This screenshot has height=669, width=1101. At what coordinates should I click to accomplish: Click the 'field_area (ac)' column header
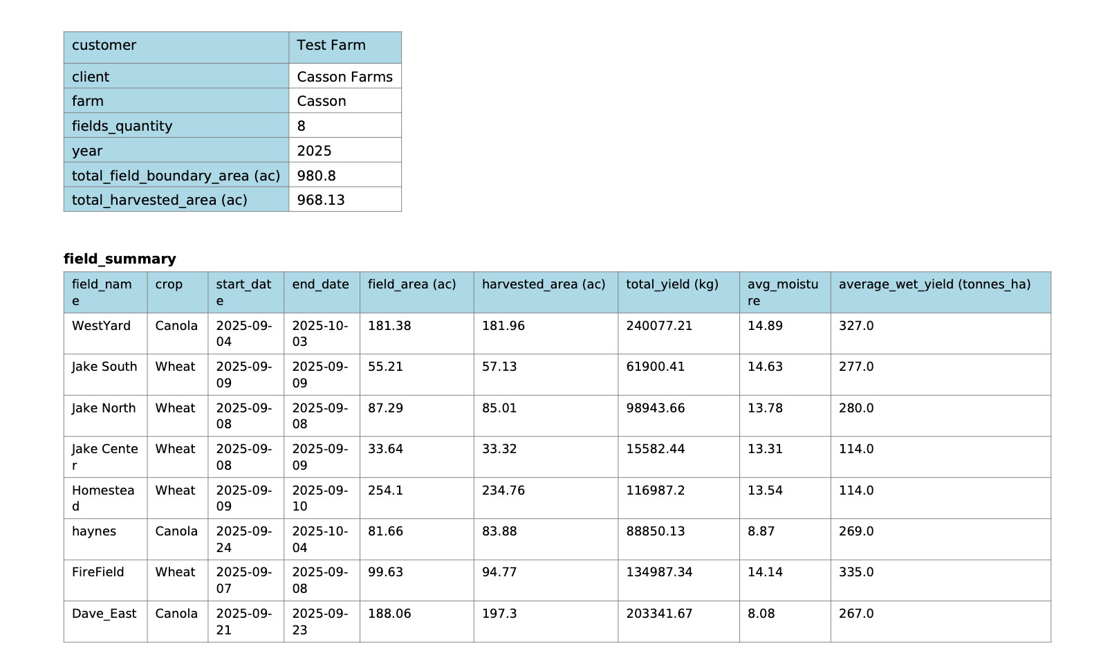click(x=416, y=292)
